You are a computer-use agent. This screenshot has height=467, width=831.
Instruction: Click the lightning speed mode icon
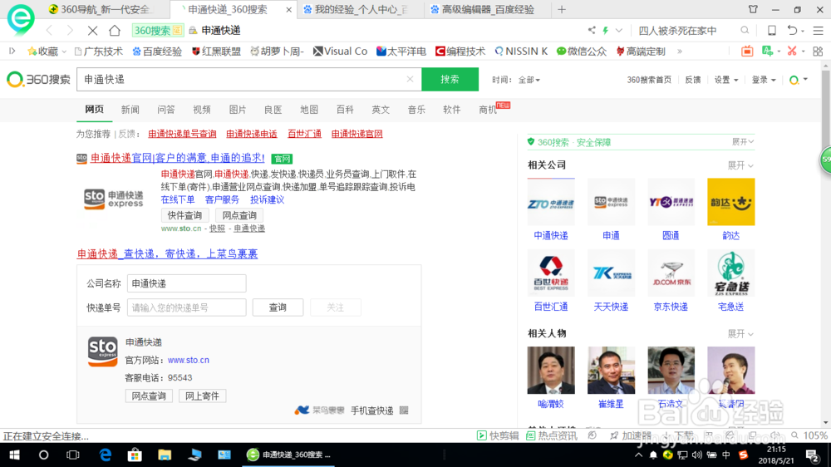[605, 30]
